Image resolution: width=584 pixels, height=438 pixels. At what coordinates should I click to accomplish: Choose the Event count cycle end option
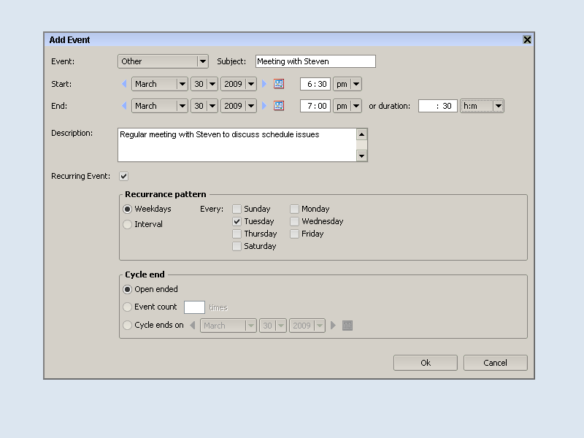pyautogui.click(x=128, y=307)
